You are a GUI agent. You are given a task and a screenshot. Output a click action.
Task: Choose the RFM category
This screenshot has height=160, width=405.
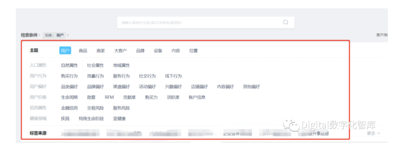pos(109,97)
